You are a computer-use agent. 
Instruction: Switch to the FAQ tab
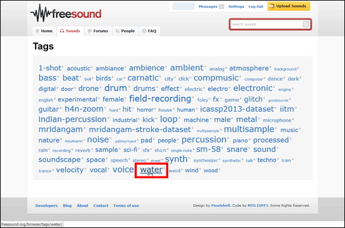click(149, 31)
